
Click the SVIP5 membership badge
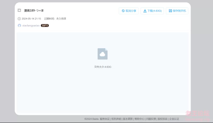coord(45,25)
